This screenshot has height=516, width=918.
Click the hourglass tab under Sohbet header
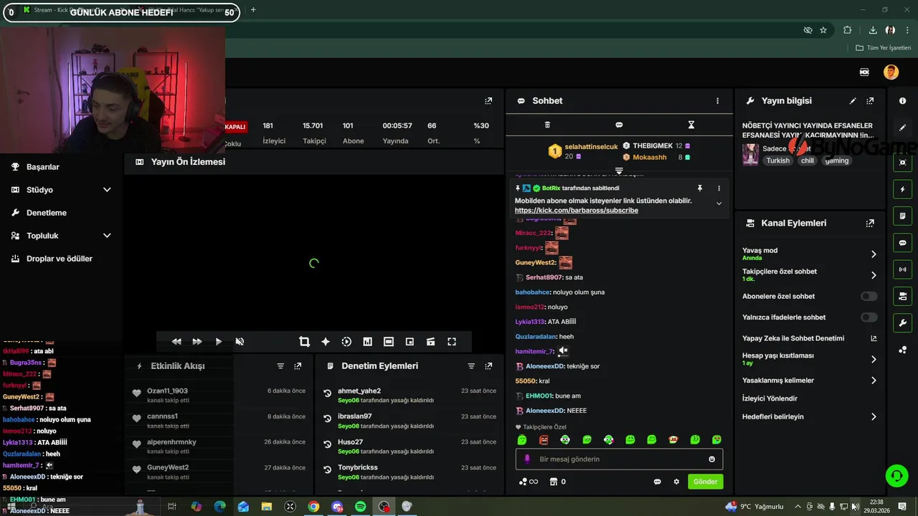(691, 125)
